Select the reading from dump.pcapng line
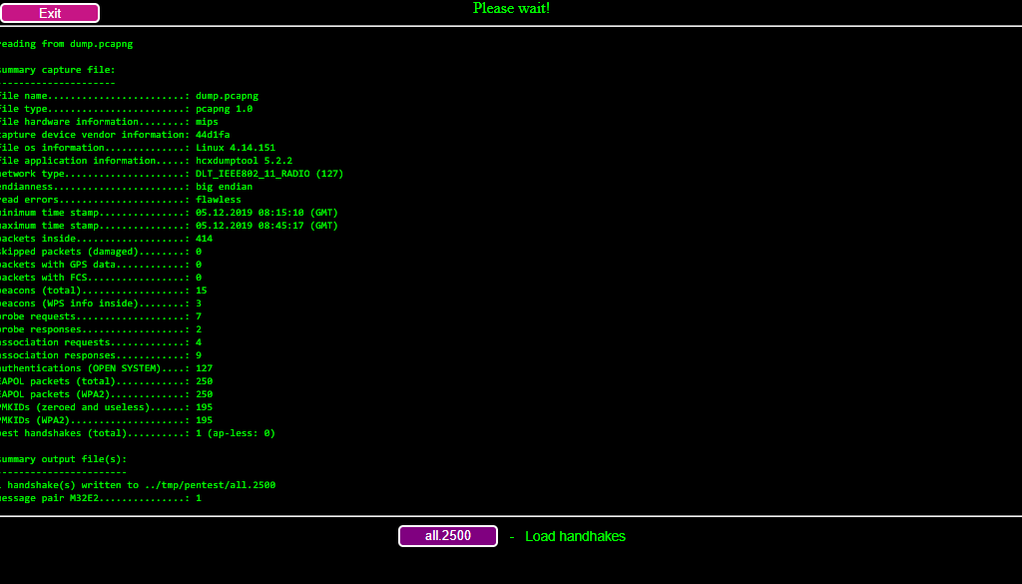The width and height of the screenshot is (1022, 584). pos(66,44)
